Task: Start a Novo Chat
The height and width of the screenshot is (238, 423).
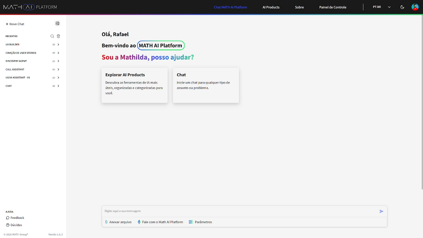Action: click(15, 24)
